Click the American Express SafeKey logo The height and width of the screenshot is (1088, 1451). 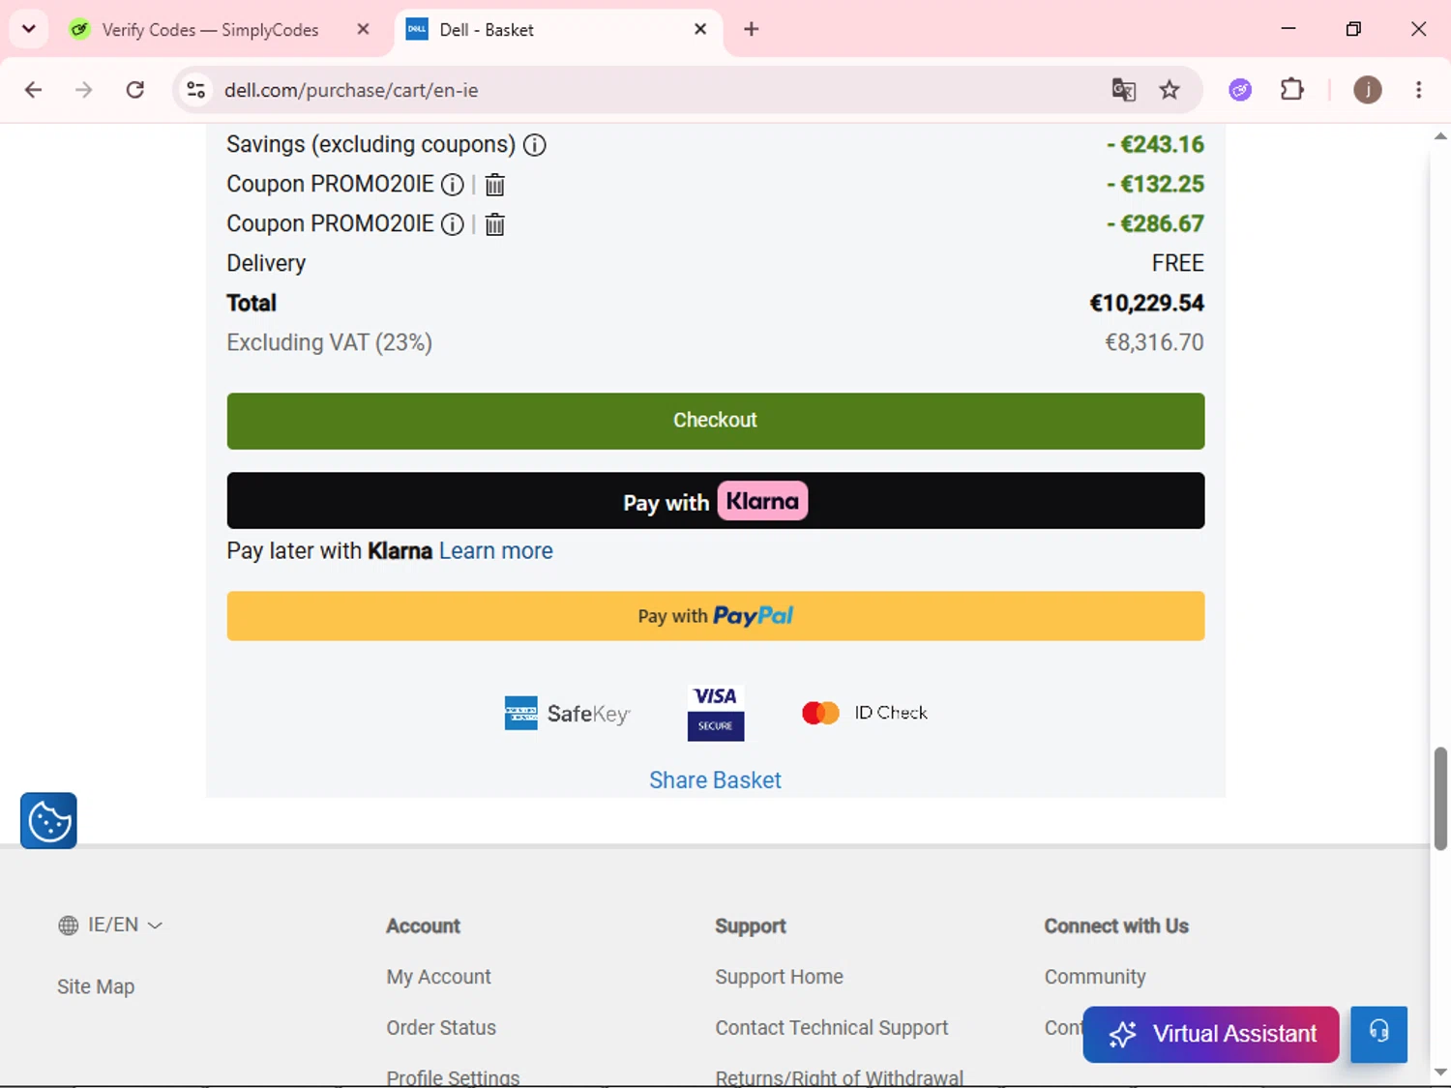coord(568,714)
